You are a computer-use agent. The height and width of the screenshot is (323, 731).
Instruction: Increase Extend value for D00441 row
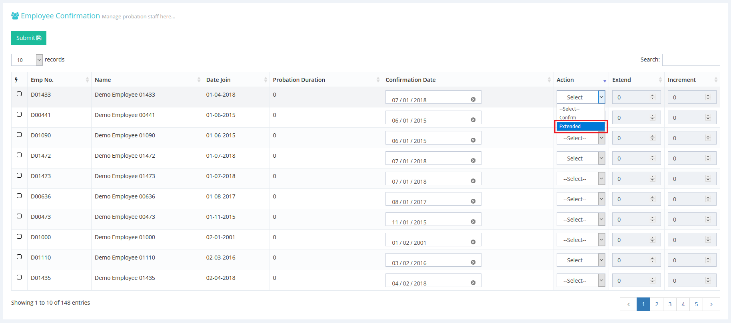click(652, 116)
